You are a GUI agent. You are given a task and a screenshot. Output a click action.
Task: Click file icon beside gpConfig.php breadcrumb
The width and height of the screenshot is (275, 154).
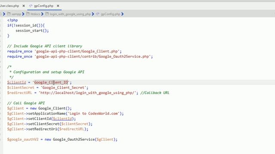tap(98, 14)
